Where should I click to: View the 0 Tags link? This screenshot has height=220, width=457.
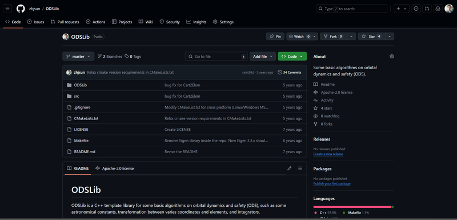point(133,57)
